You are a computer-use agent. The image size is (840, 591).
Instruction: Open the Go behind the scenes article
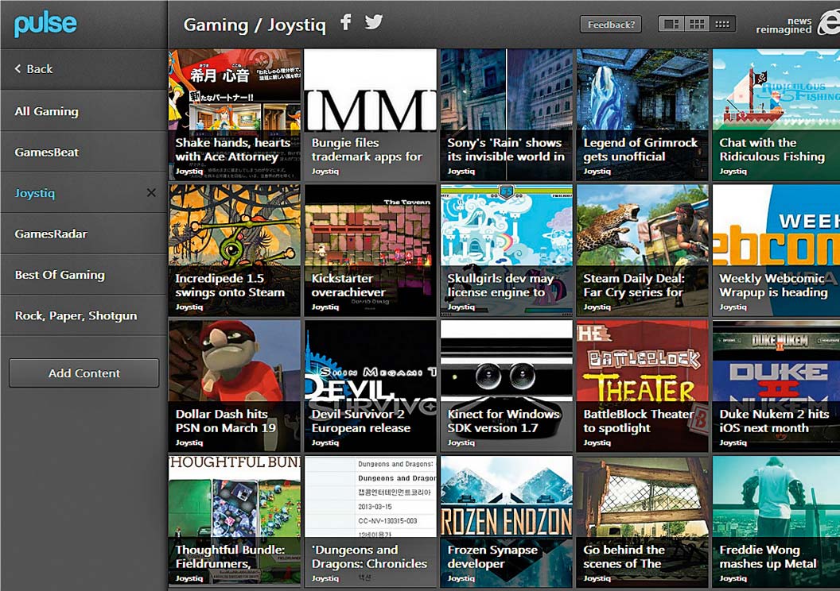642,521
